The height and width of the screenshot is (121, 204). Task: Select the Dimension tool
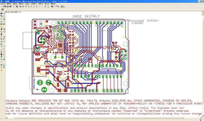tap(1, 62)
